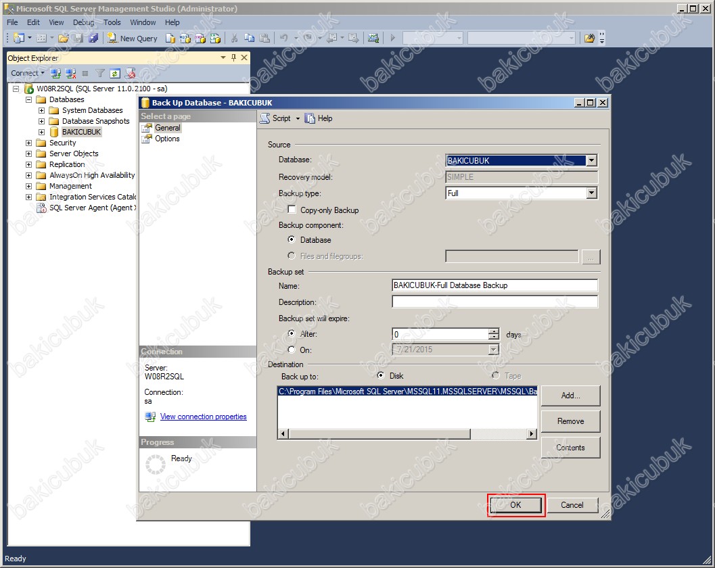The image size is (715, 568).
Task: Click the Remove destination button
Action: tap(570, 421)
